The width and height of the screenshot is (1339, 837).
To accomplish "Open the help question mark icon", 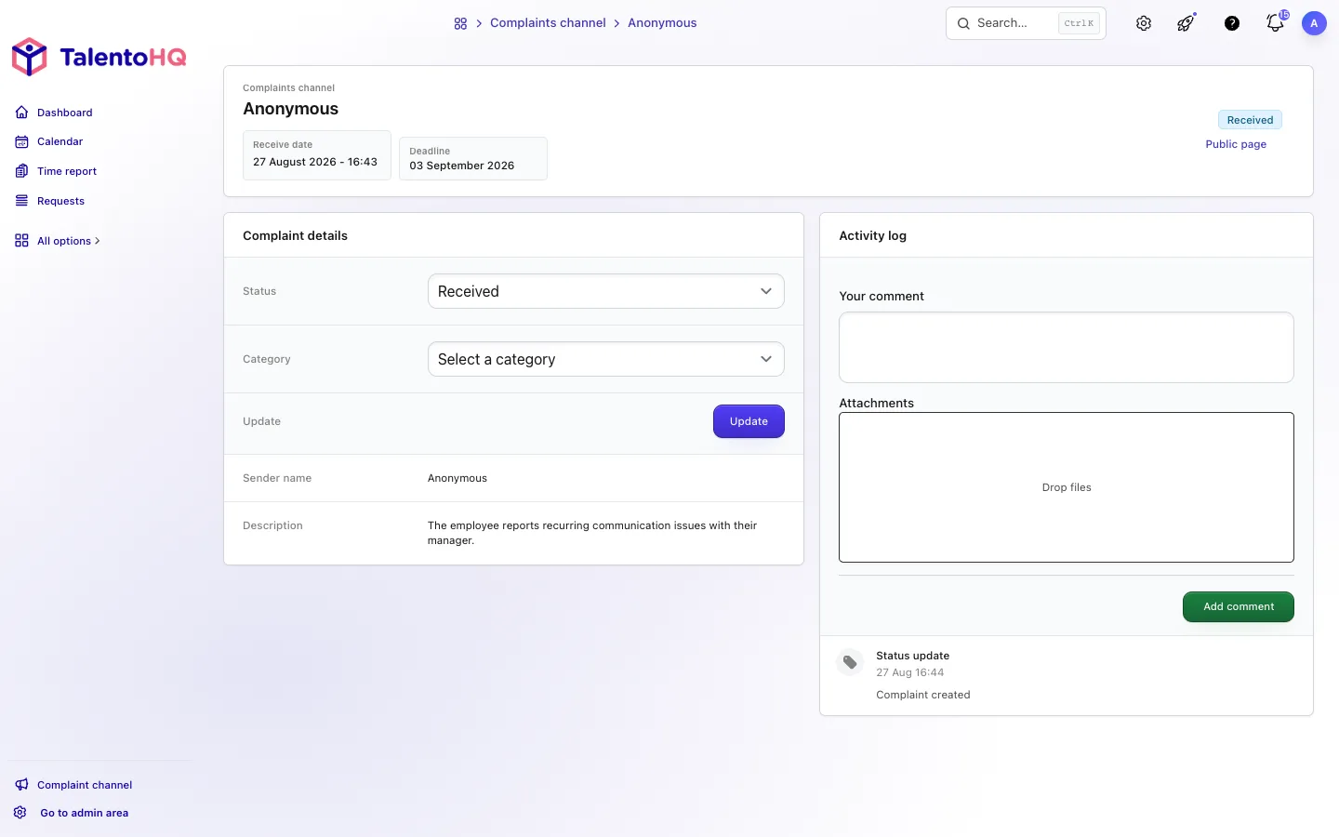I will 1232,23.
